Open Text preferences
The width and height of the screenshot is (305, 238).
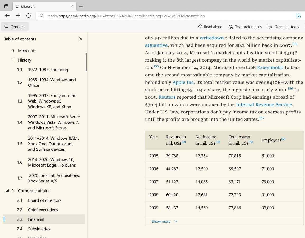pyautogui.click(x=245, y=27)
